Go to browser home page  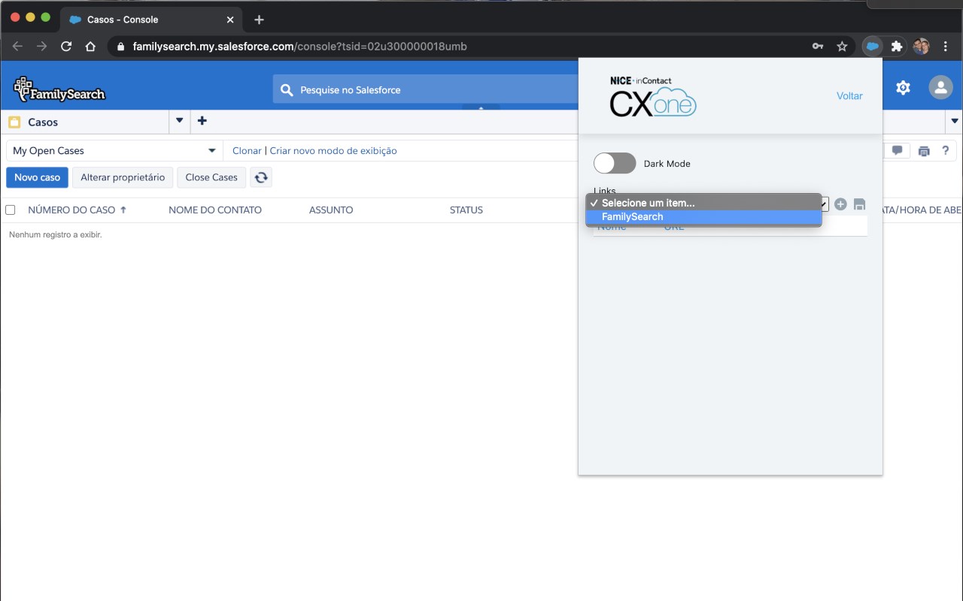(90, 47)
